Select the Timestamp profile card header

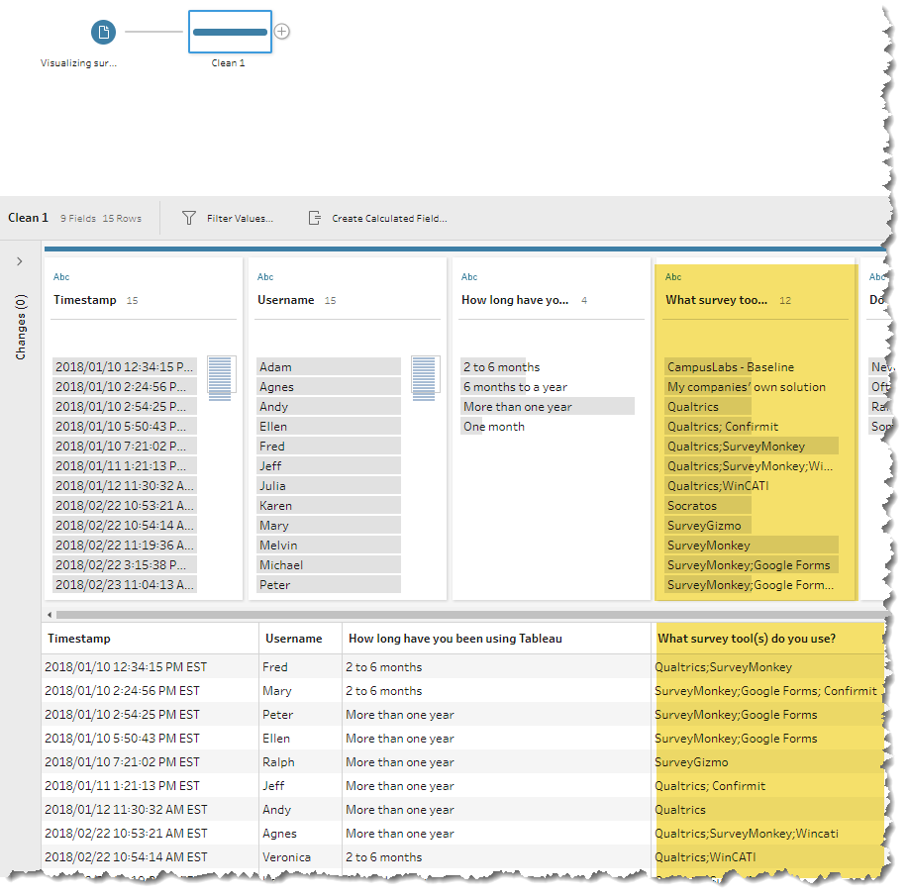pyautogui.click(x=85, y=300)
